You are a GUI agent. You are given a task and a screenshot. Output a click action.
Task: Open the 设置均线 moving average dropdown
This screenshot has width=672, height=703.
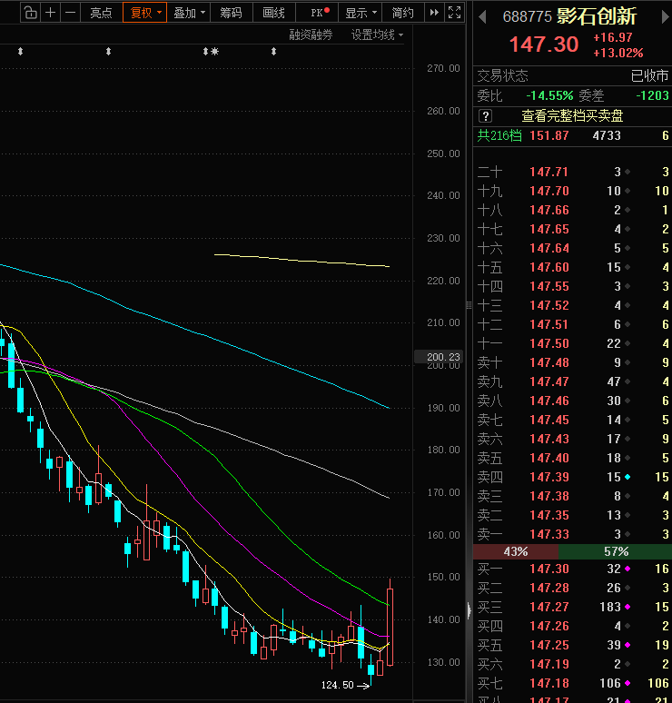pos(377,35)
